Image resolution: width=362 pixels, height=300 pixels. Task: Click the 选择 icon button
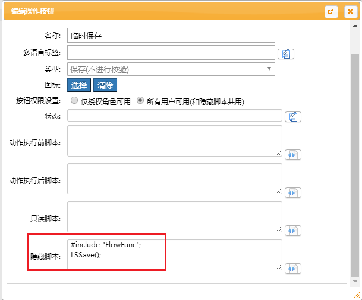(79, 85)
